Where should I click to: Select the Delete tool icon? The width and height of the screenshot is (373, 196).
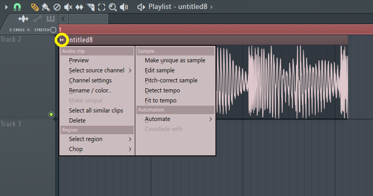pos(57,7)
